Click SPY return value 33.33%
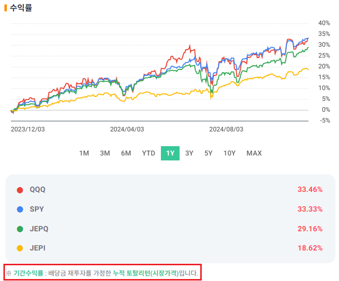339x281 pixels. 310,209
